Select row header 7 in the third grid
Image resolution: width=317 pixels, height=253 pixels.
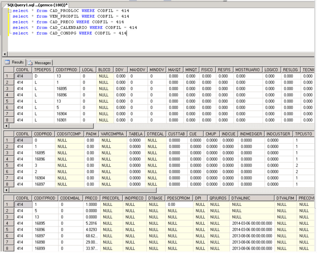[x=9, y=242]
